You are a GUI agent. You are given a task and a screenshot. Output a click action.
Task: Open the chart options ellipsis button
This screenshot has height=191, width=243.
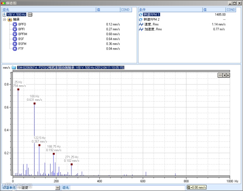click(220, 75)
